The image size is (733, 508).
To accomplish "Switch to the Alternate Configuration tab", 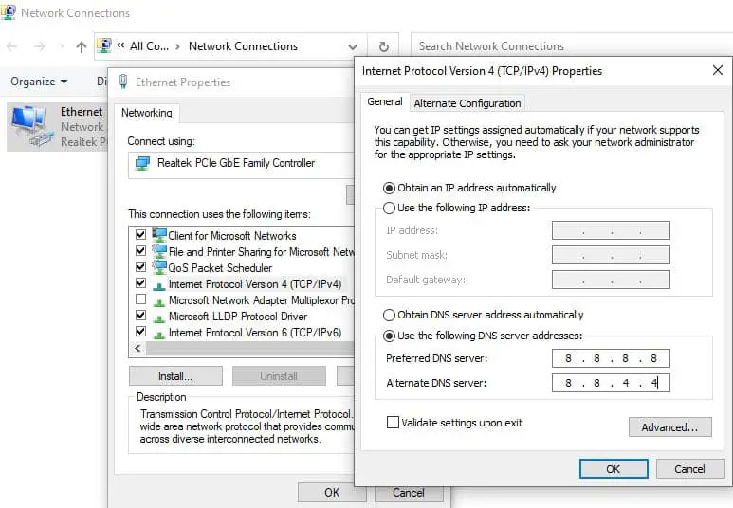I will point(467,103).
